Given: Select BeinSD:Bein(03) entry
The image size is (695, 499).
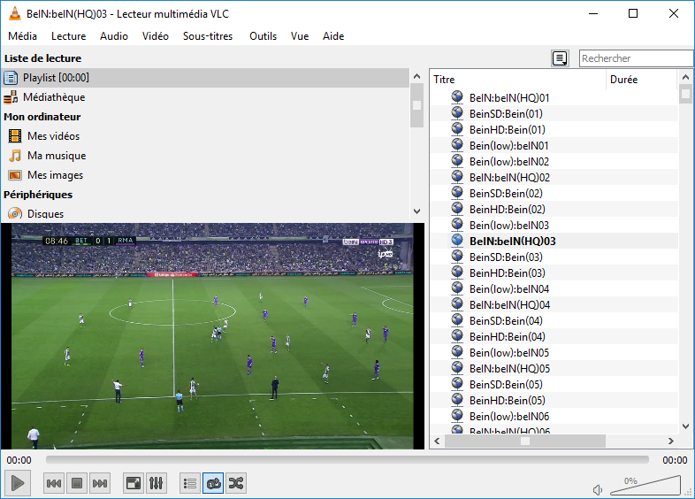Looking at the screenshot, I should pyautogui.click(x=554, y=257).
